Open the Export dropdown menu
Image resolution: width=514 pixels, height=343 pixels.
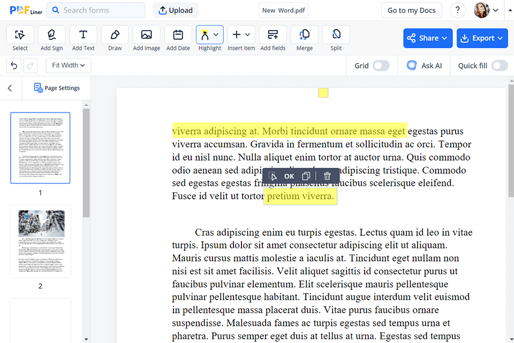pyautogui.click(x=482, y=38)
